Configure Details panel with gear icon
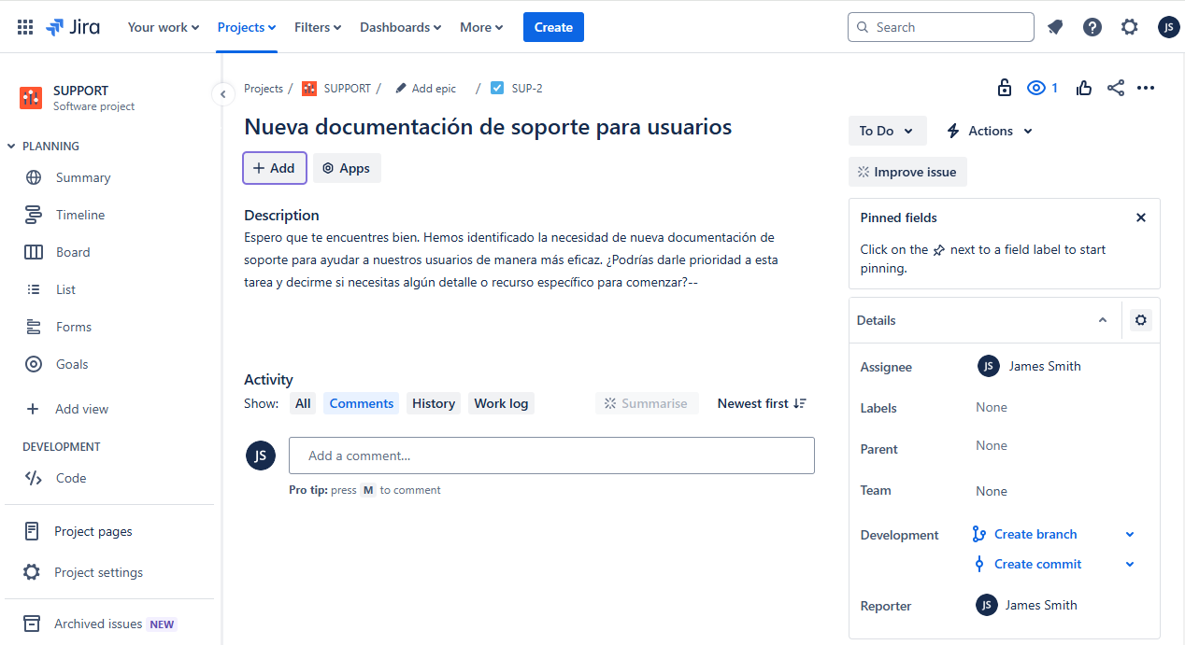Viewport: 1185px width, 645px height. click(1140, 320)
